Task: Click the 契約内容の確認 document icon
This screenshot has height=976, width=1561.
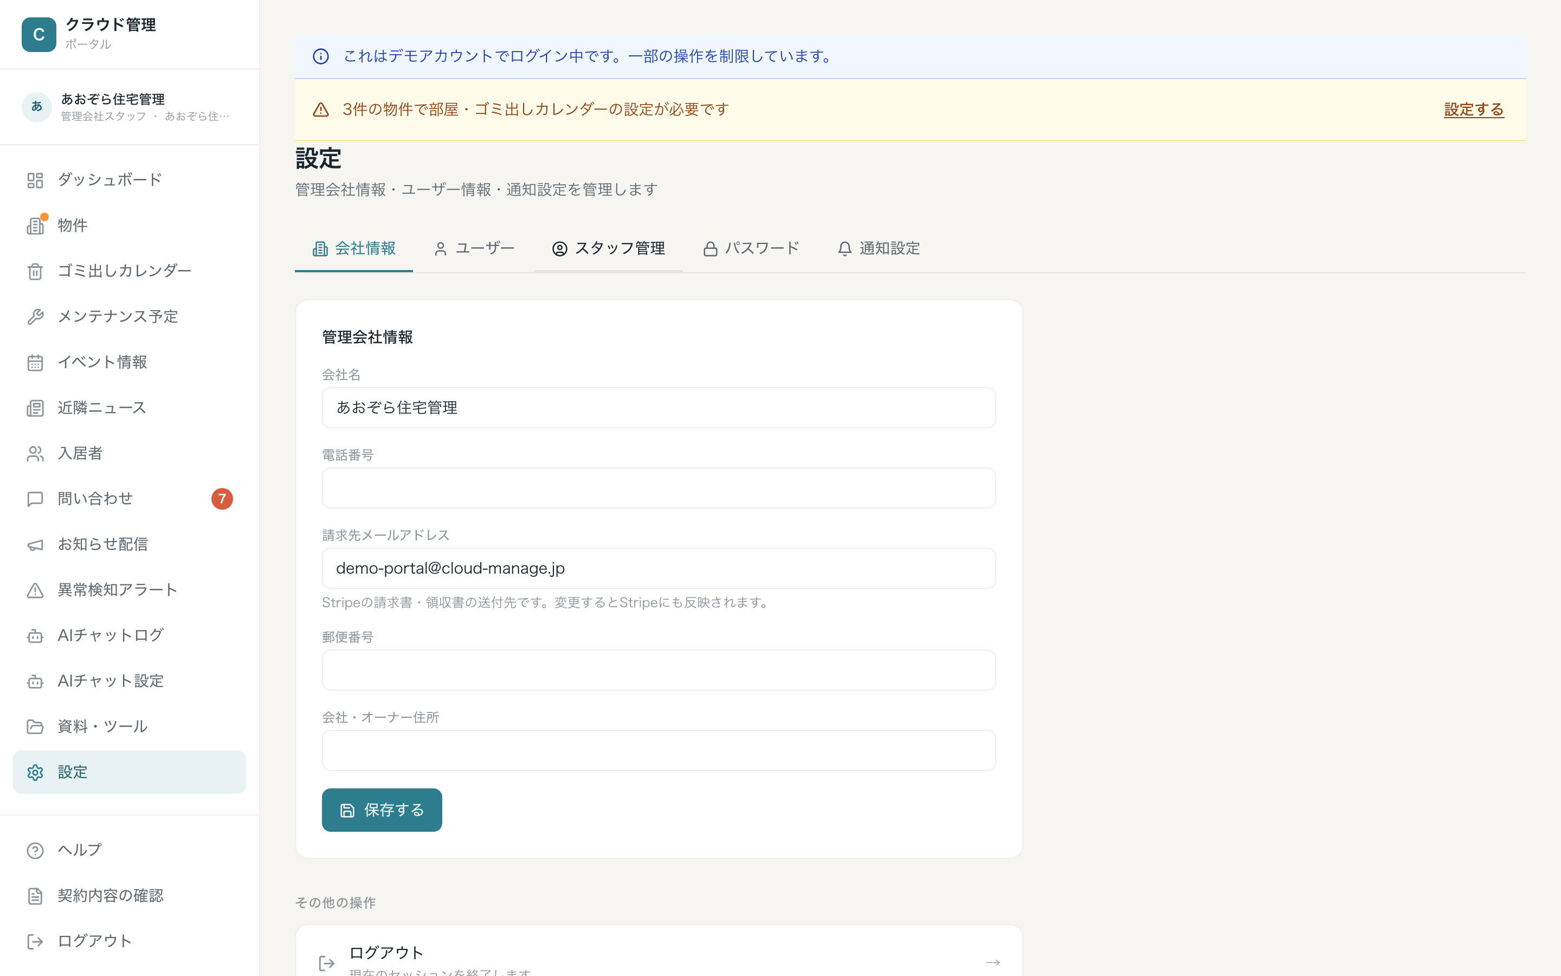Action: click(x=35, y=896)
